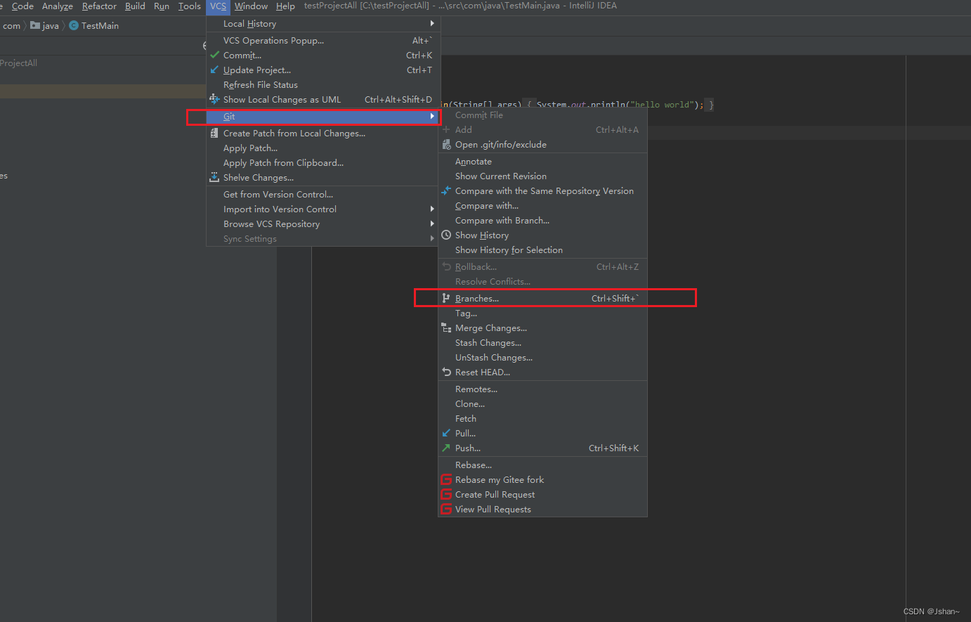The width and height of the screenshot is (971, 622).
Task: Click the Pull blue arrow icon
Action: tap(446, 433)
